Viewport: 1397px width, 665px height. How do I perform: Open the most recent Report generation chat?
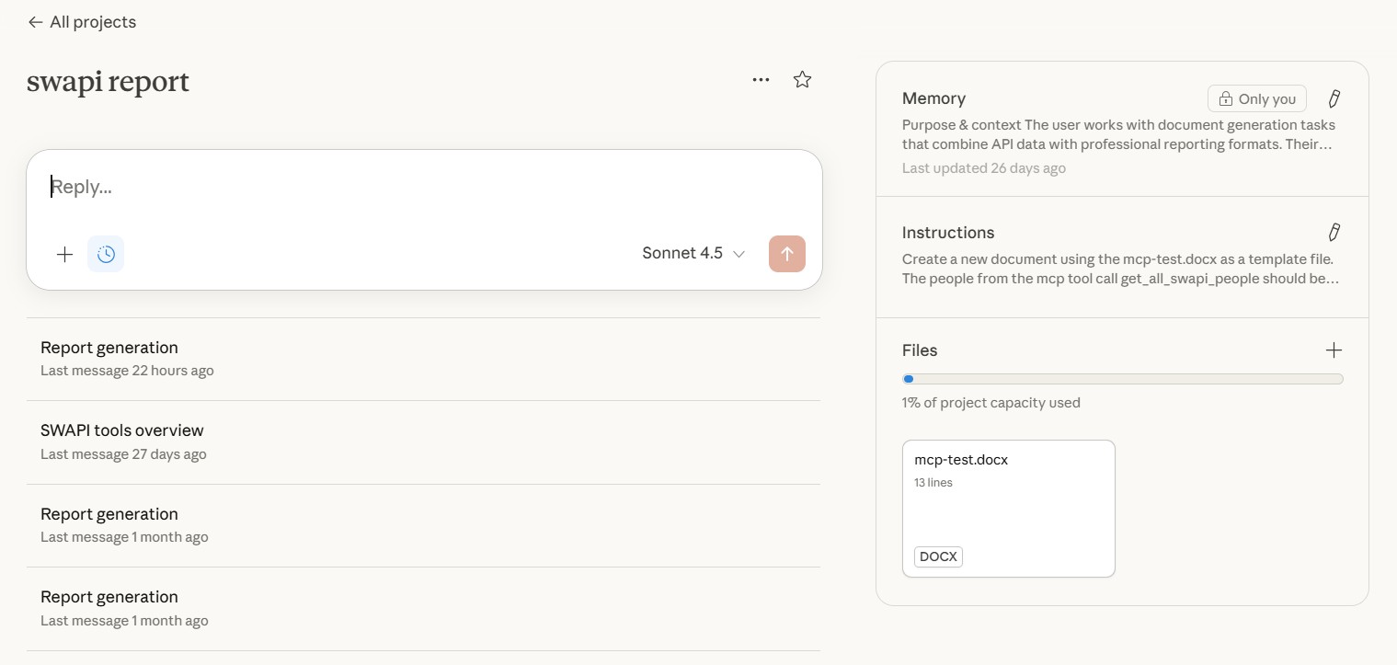[109, 347]
